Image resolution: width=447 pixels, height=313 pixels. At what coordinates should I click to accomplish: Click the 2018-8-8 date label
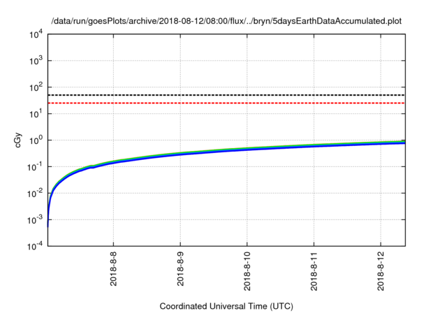pos(113,268)
